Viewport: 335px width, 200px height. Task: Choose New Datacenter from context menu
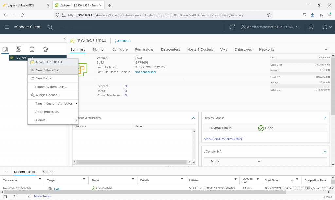53,70
